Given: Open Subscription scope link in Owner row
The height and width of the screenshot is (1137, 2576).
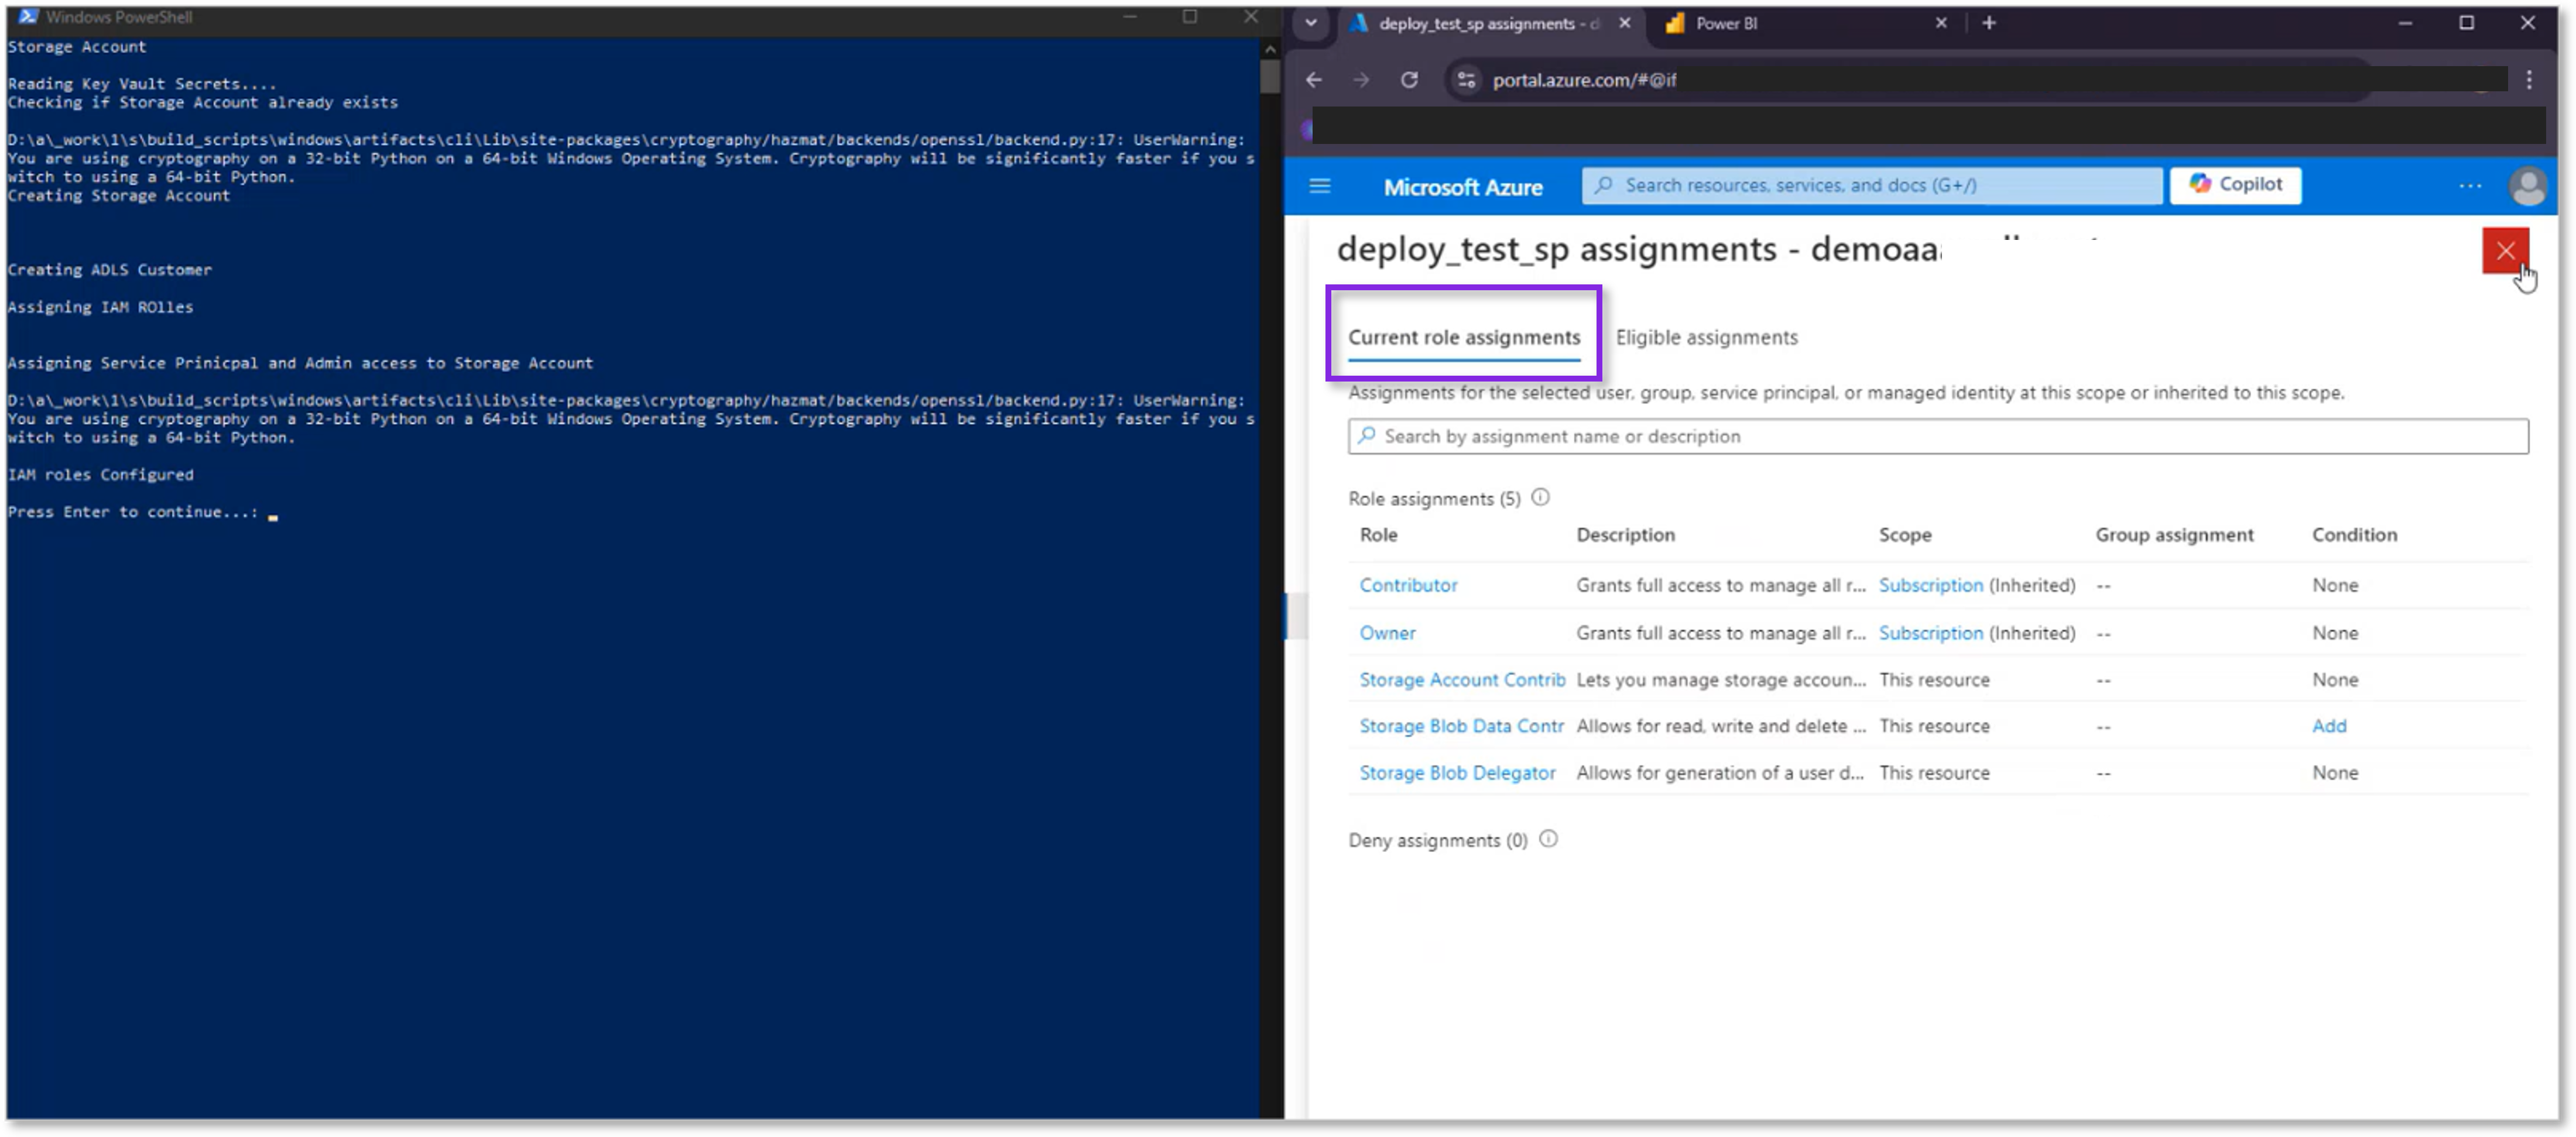Looking at the screenshot, I should pyautogui.click(x=1930, y=633).
